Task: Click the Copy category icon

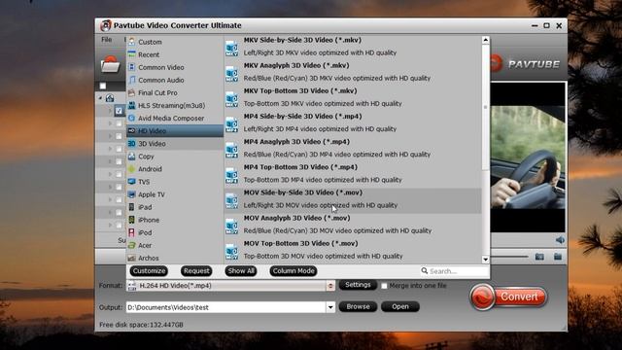Action: tap(132, 157)
